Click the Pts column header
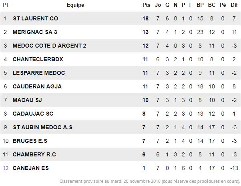Screen dimensions: 241x186 click(x=147, y=5)
